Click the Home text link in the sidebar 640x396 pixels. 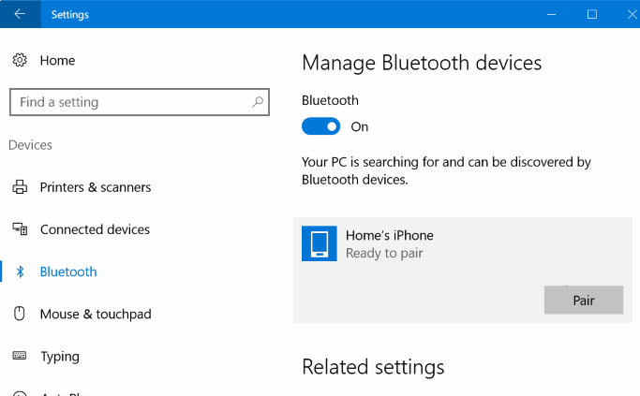57,61
